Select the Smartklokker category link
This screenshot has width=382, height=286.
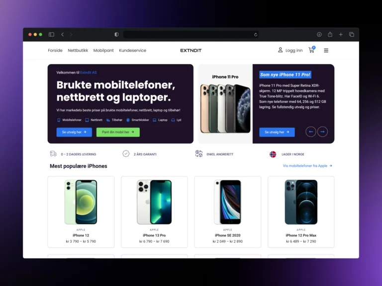(138, 120)
